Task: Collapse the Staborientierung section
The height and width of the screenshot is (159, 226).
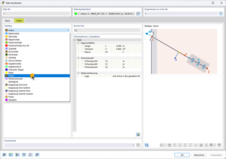Action: click(x=78, y=73)
